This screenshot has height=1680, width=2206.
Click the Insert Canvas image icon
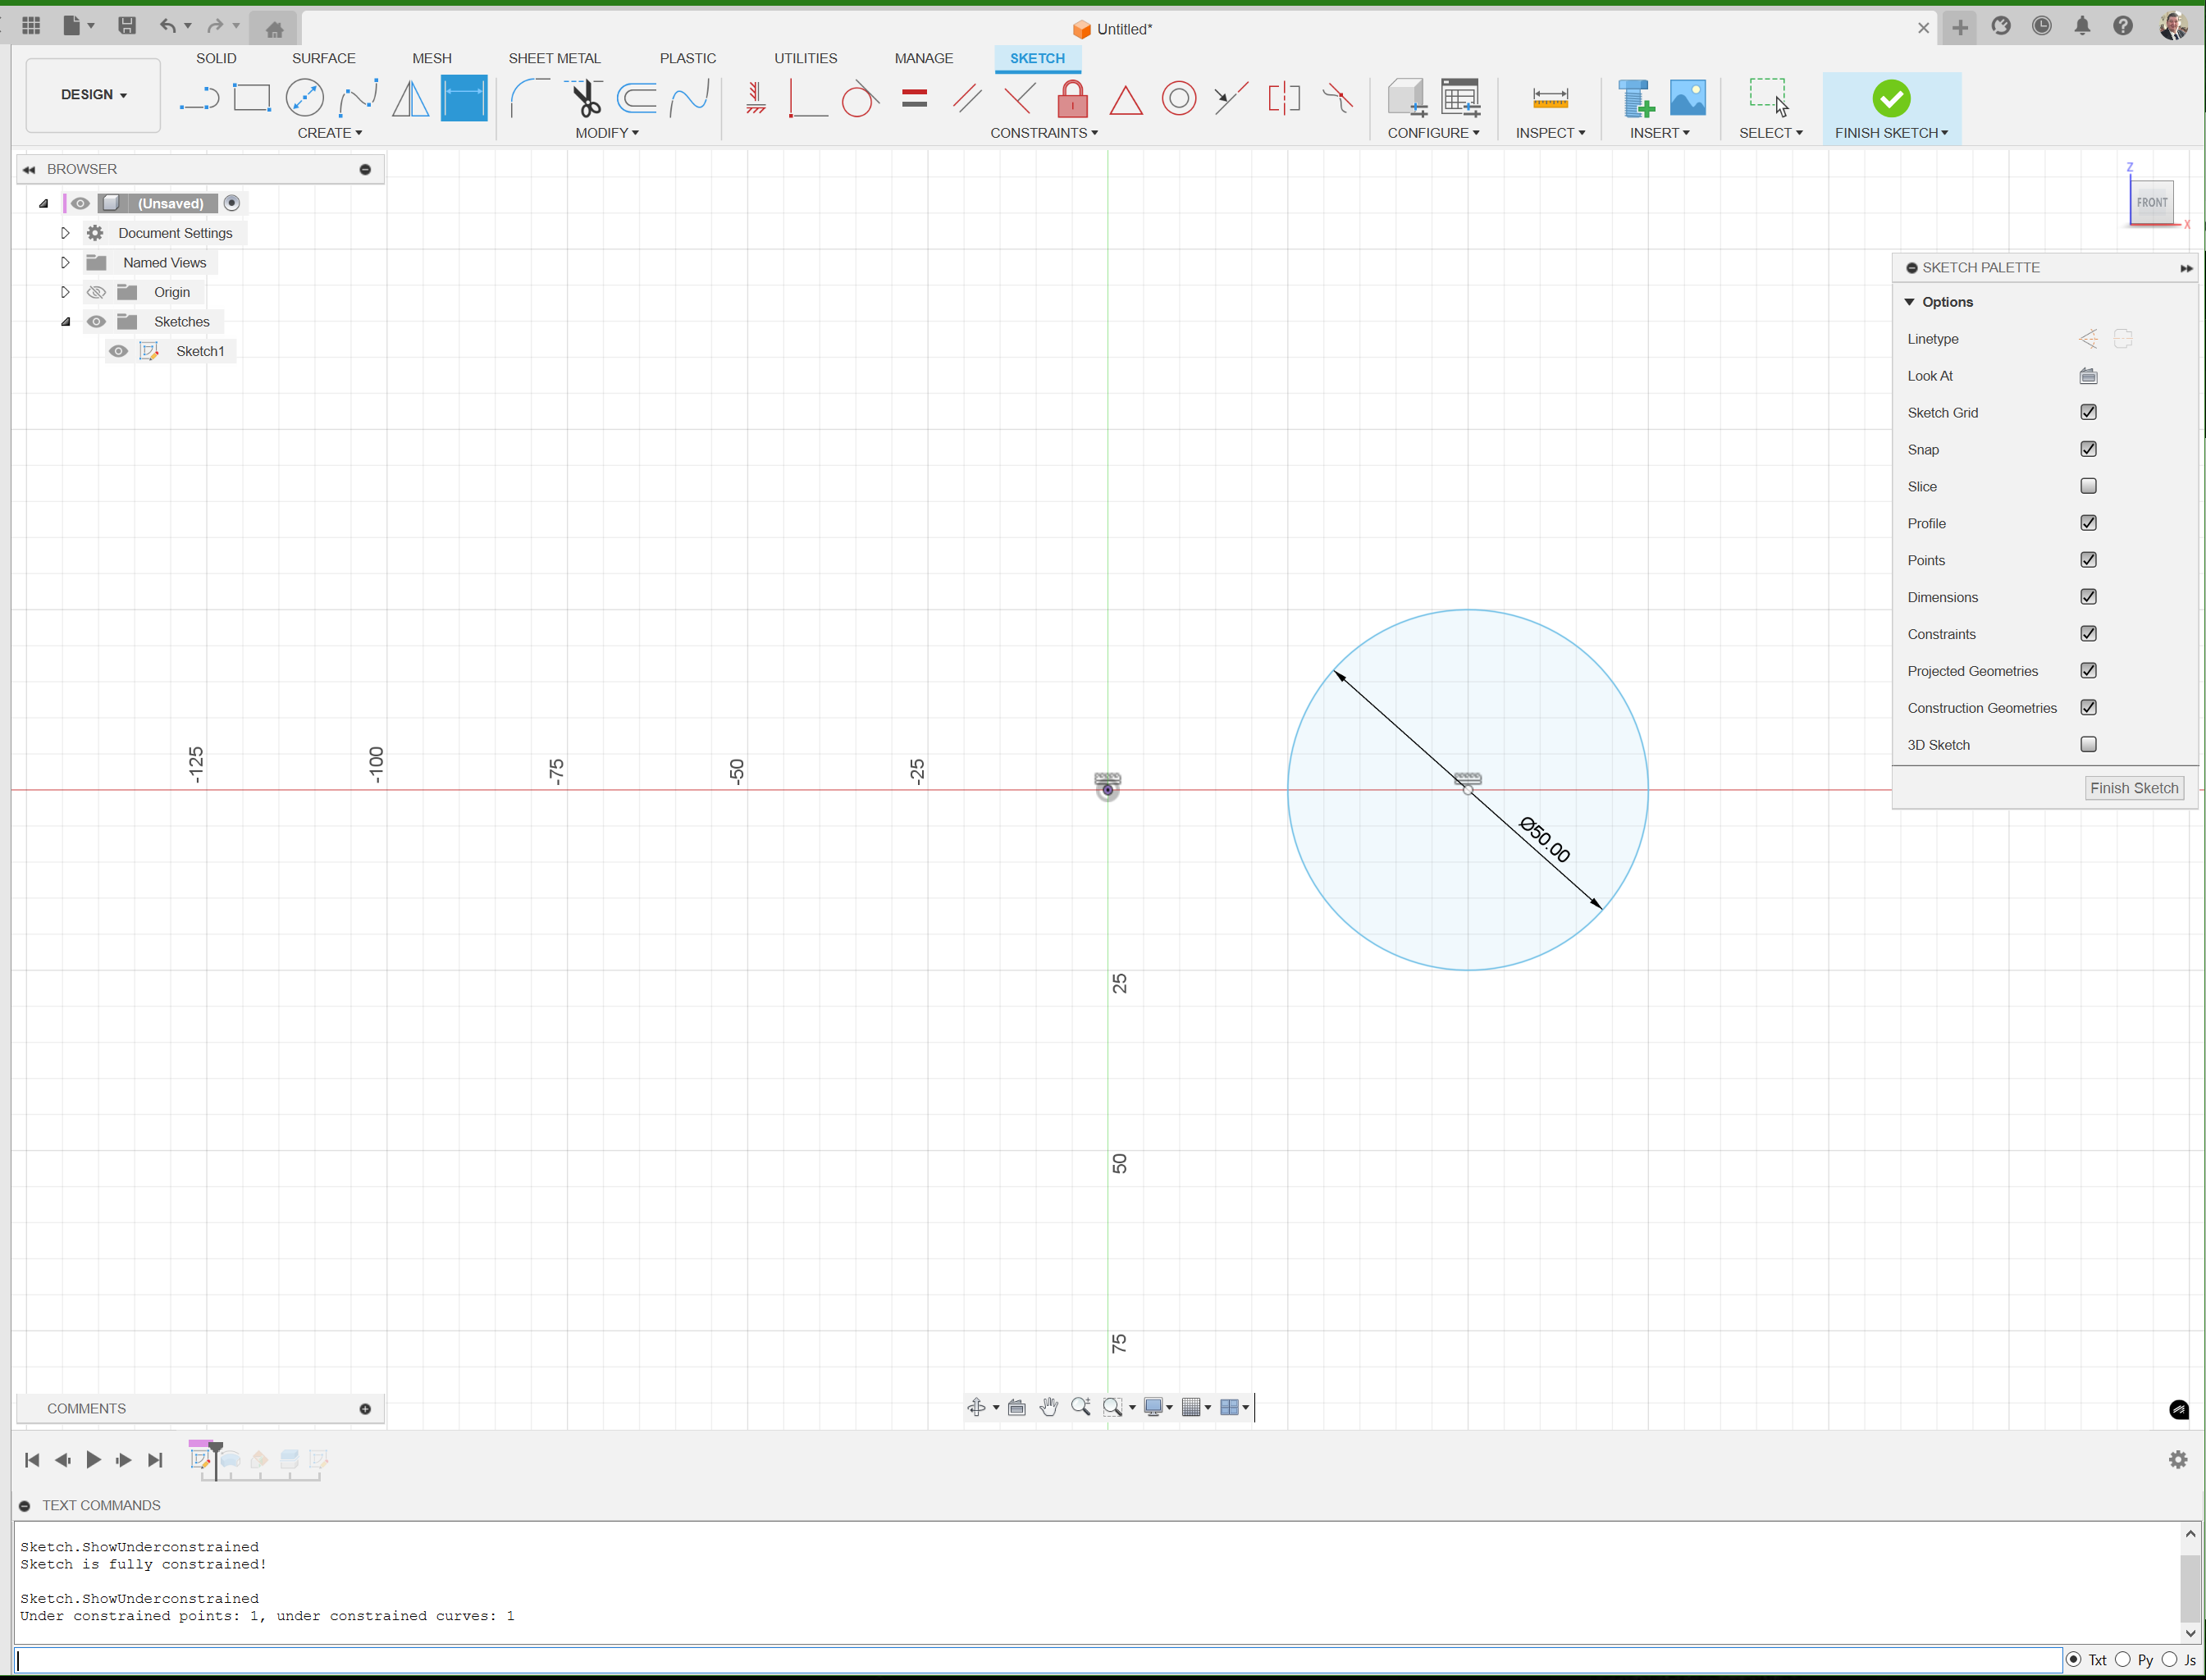click(x=1688, y=98)
